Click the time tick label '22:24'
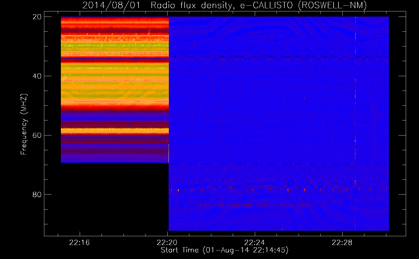The width and height of the screenshot is (419, 259). coord(255,243)
